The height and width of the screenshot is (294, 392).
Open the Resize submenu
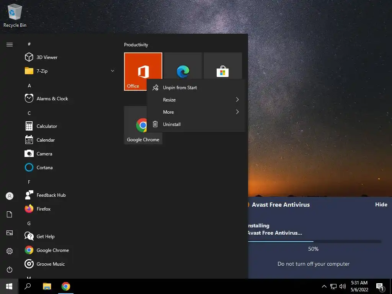pyautogui.click(x=196, y=100)
